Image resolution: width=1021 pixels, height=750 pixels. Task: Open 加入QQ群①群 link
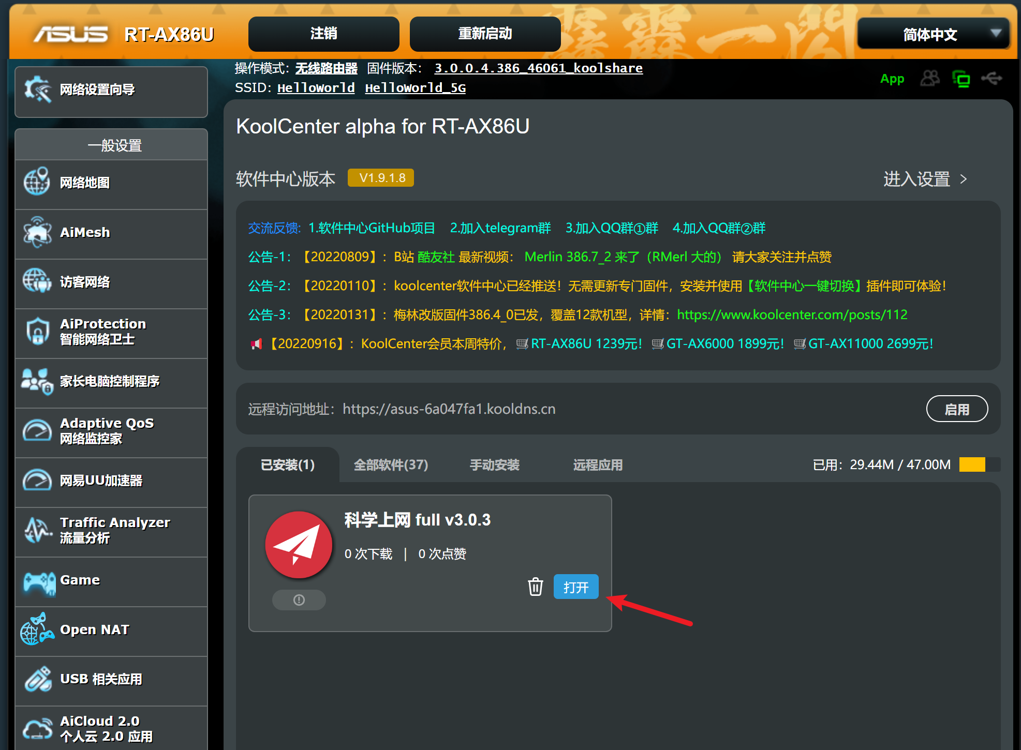click(x=612, y=228)
